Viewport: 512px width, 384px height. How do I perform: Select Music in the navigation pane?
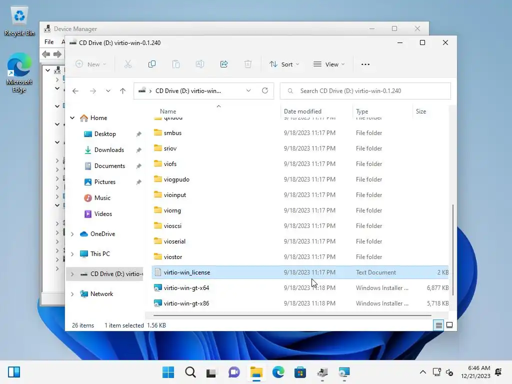pos(102,198)
